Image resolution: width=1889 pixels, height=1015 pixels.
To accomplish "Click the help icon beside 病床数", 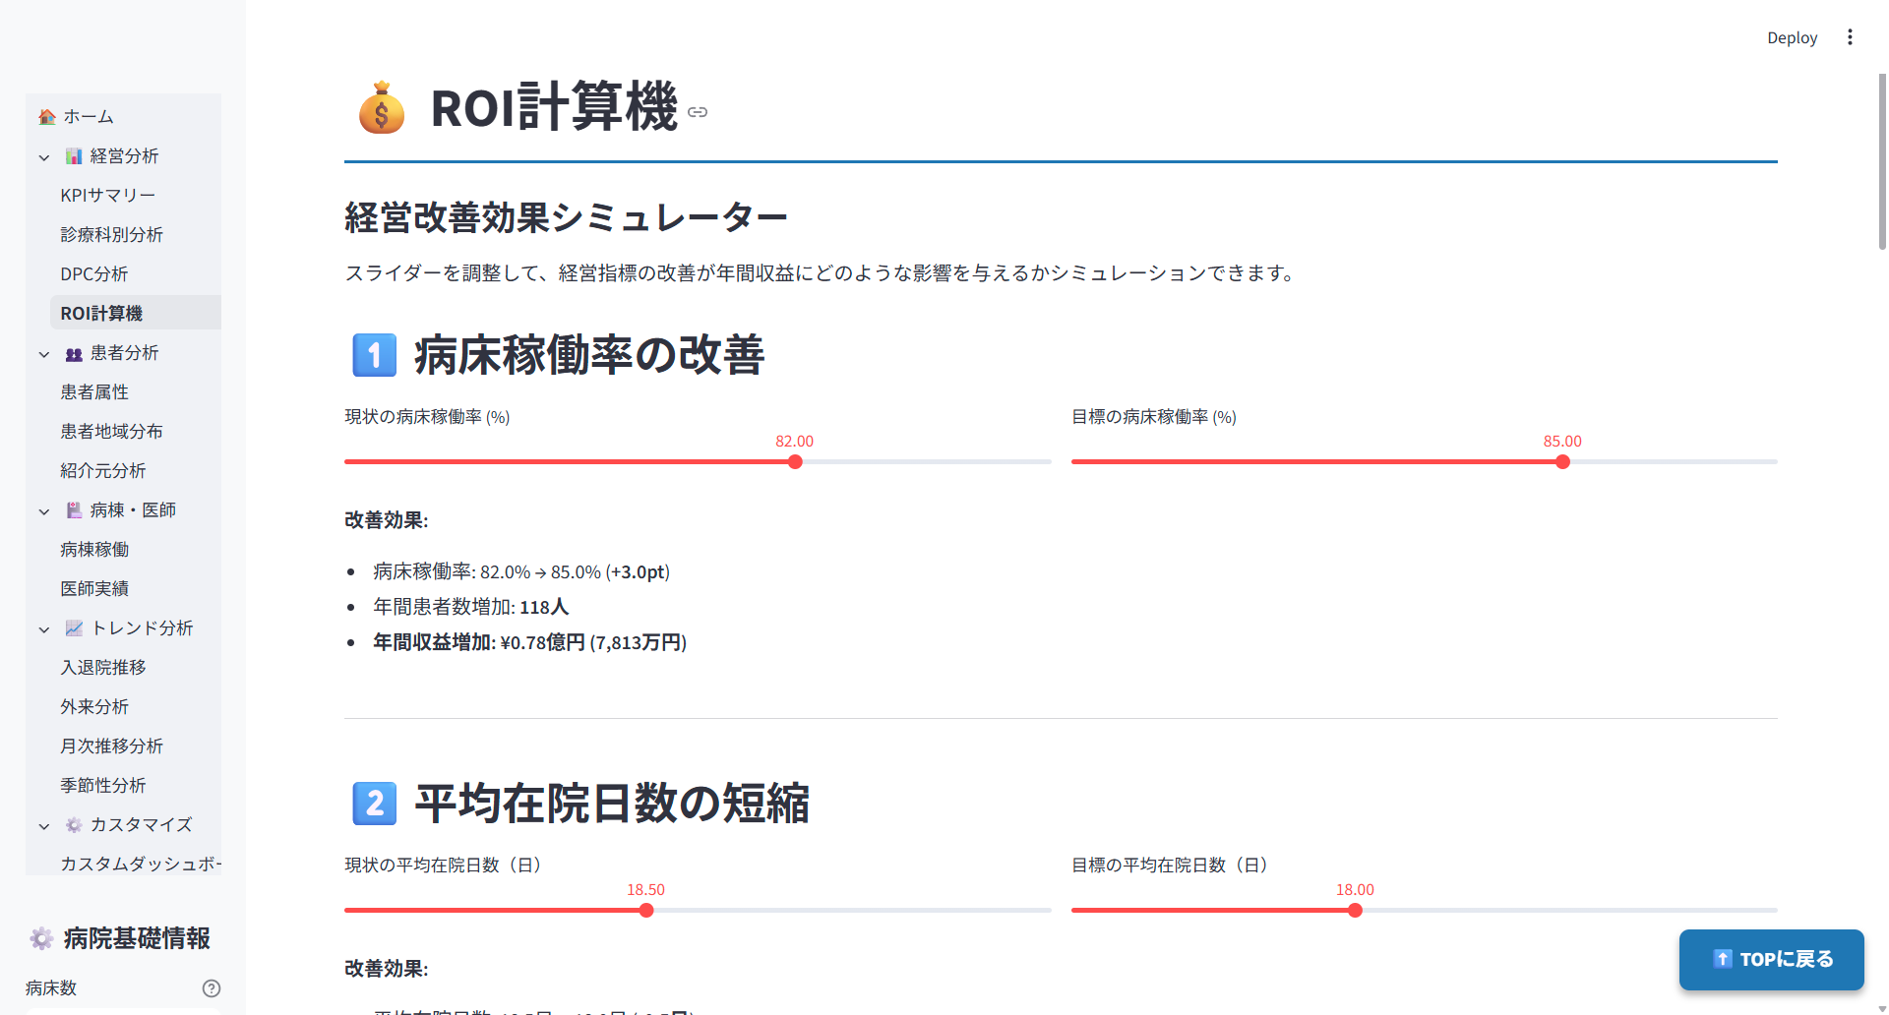I will 211,987.
